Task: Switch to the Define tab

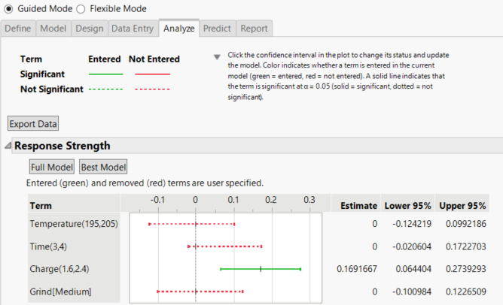Action: pyautogui.click(x=19, y=29)
